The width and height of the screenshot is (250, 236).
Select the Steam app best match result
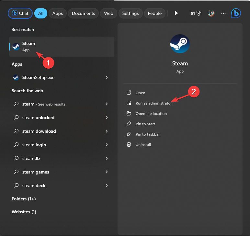[62, 47]
